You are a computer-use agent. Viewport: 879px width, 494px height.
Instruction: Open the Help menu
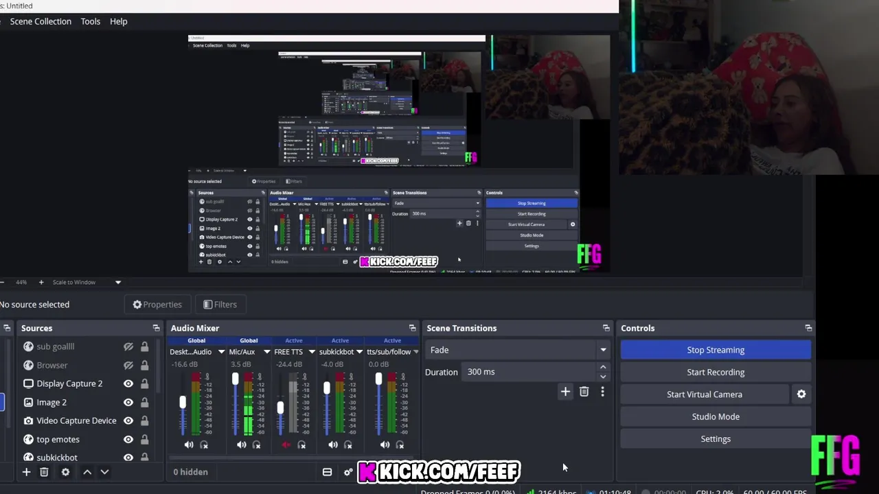click(x=118, y=21)
